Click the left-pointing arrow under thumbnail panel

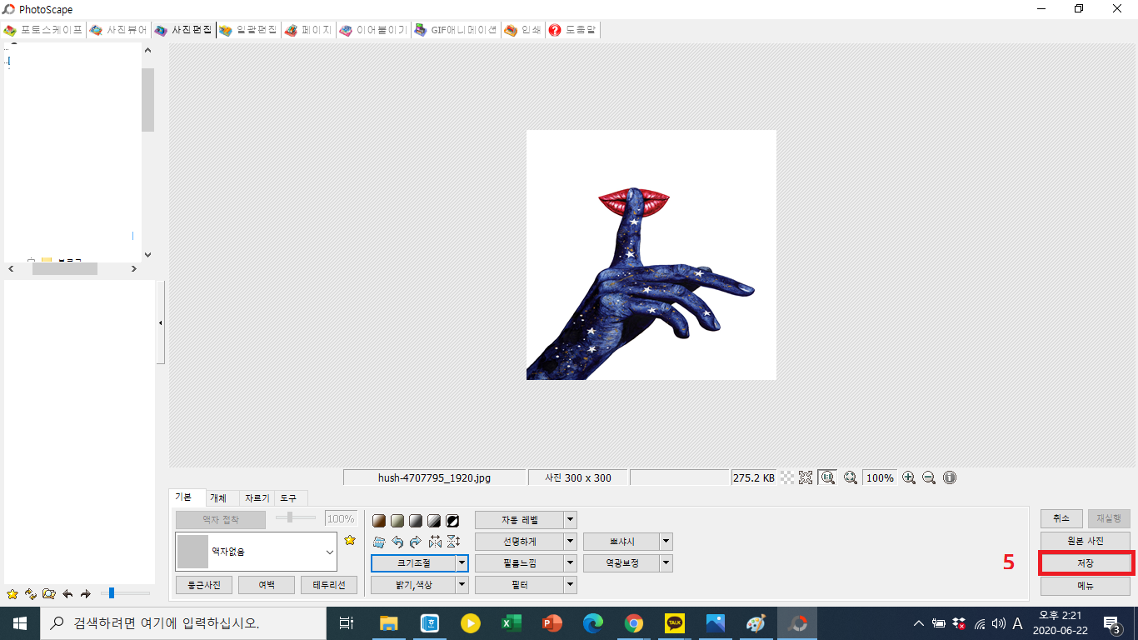(x=67, y=594)
